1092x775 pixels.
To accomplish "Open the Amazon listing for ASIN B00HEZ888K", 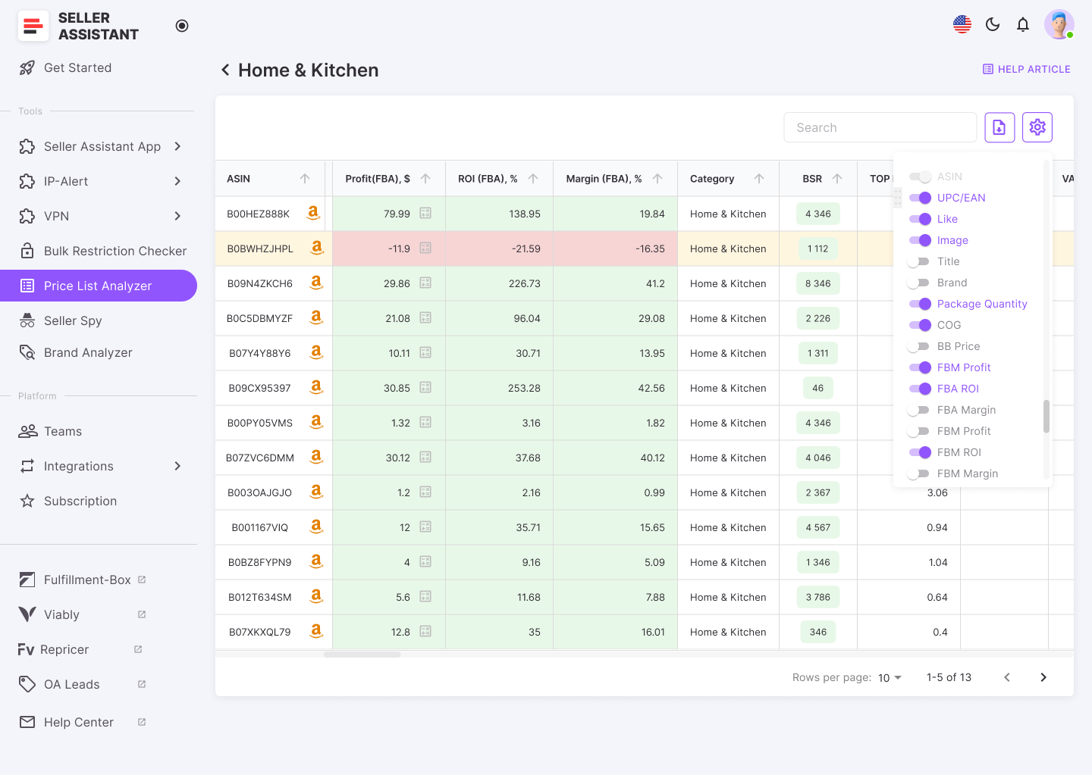I will click(313, 213).
